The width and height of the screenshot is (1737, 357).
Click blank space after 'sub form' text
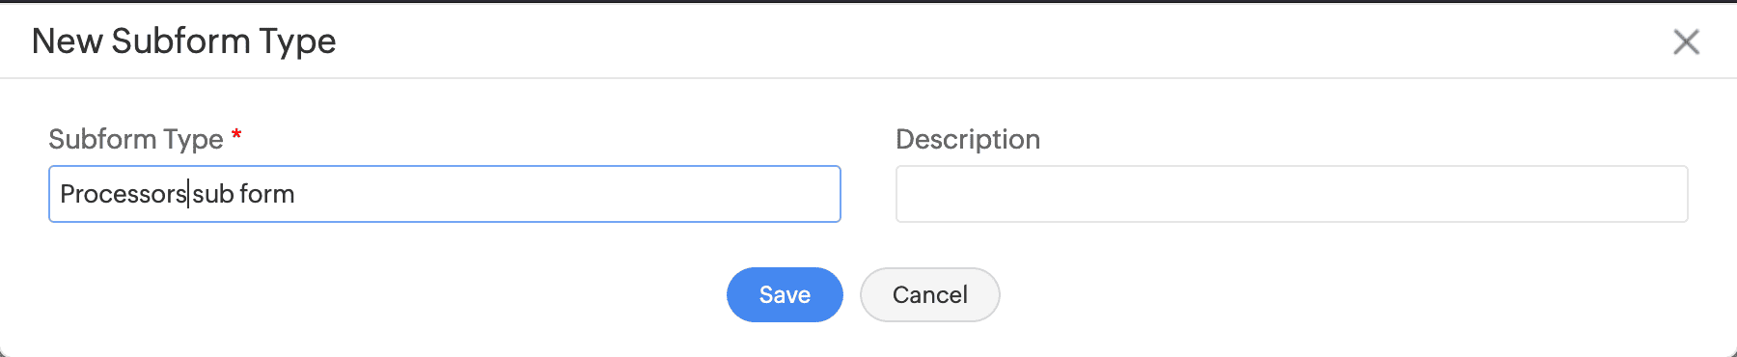tap(567, 194)
